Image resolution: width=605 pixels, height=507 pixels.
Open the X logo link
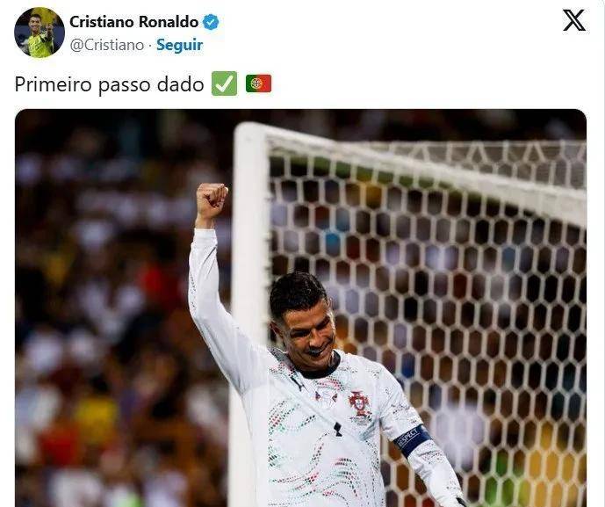pyautogui.click(x=574, y=20)
